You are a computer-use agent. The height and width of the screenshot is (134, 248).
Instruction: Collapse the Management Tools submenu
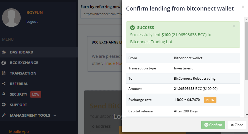[55, 115]
